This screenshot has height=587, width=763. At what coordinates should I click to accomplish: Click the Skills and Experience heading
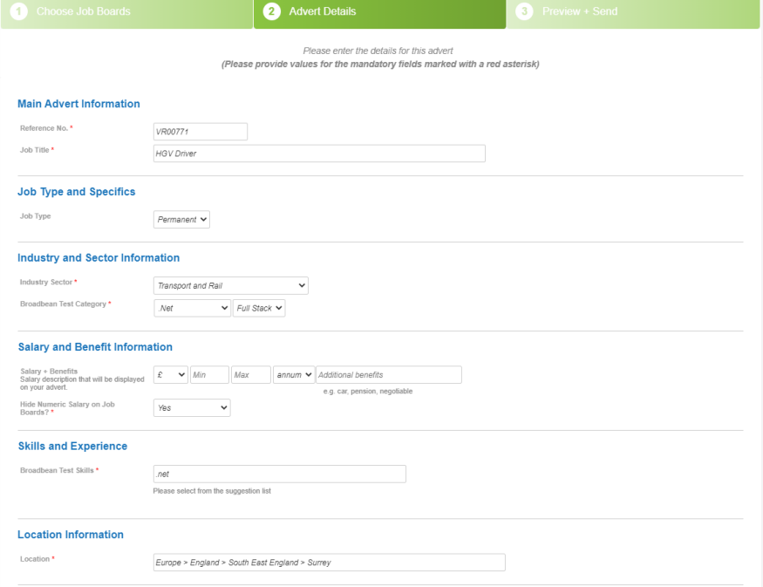[72, 447]
